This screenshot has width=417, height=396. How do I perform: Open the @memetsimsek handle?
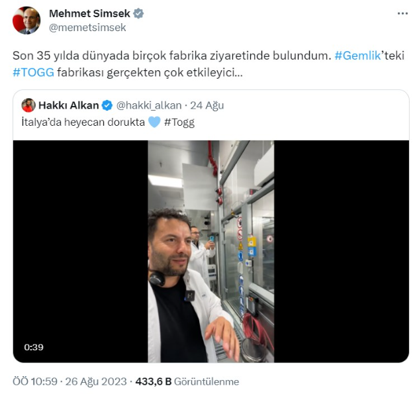(x=87, y=28)
